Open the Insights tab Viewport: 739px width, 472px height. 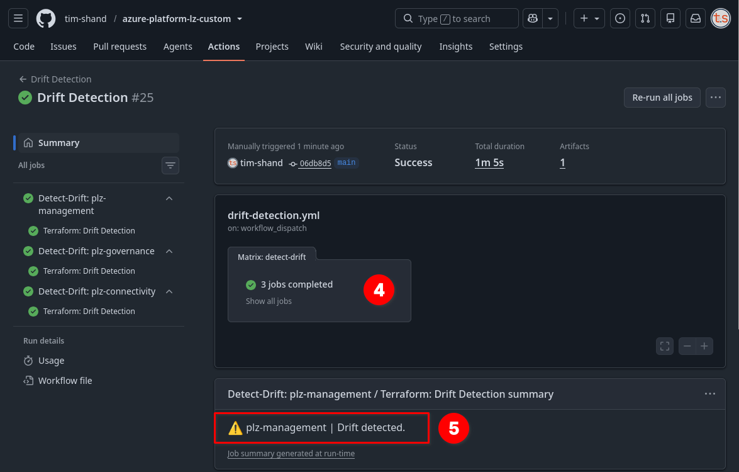click(x=456, y=47)
